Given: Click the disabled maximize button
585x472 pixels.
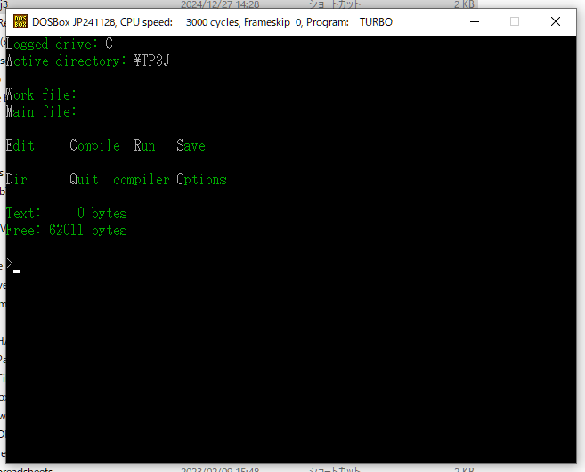Looking at the screenshot, I should (515, 22).
